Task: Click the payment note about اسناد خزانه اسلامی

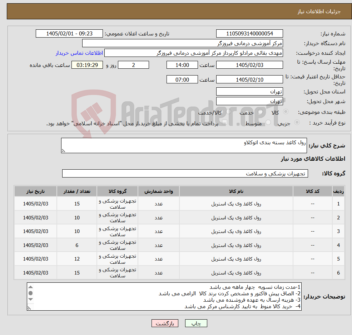Action: [132, 123]
